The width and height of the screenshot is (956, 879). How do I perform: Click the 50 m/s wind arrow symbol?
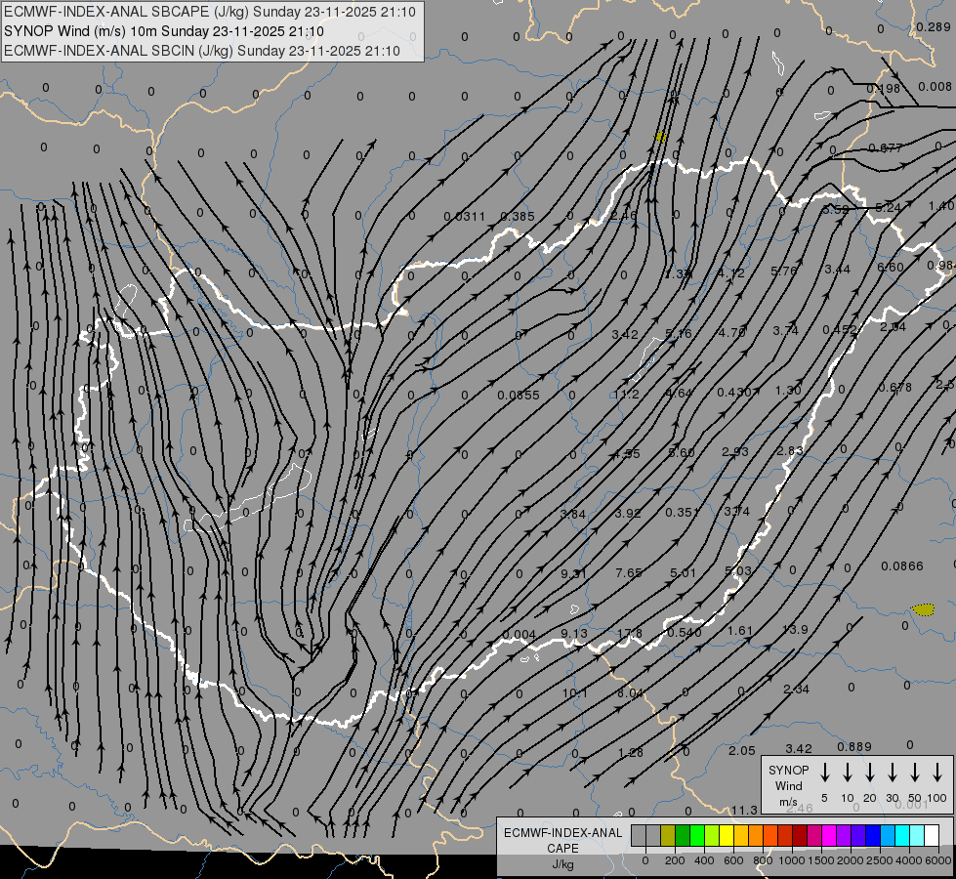click(915, 773)
